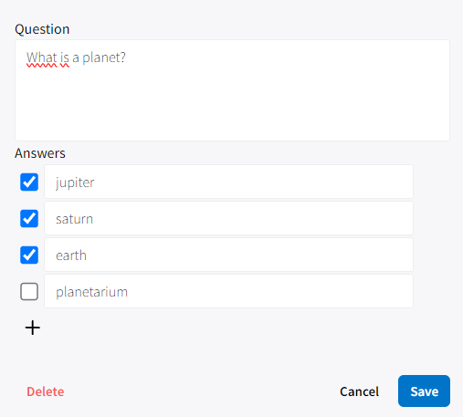Image resolution: width=463 pixels, height=417 pixels.
Task: Click the underlined word 'What'
Action: [x=42, y=57]
